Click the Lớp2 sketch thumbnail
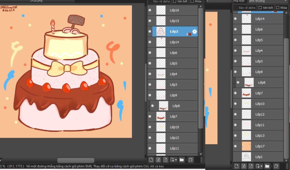Screen dimensions: 290x170 coord(161,31)
